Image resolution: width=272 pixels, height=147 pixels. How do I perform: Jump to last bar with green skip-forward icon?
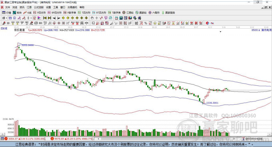(49, 18)
